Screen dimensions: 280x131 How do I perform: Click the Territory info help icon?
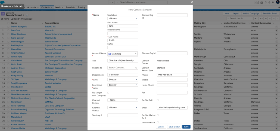(x=101, y=115)
